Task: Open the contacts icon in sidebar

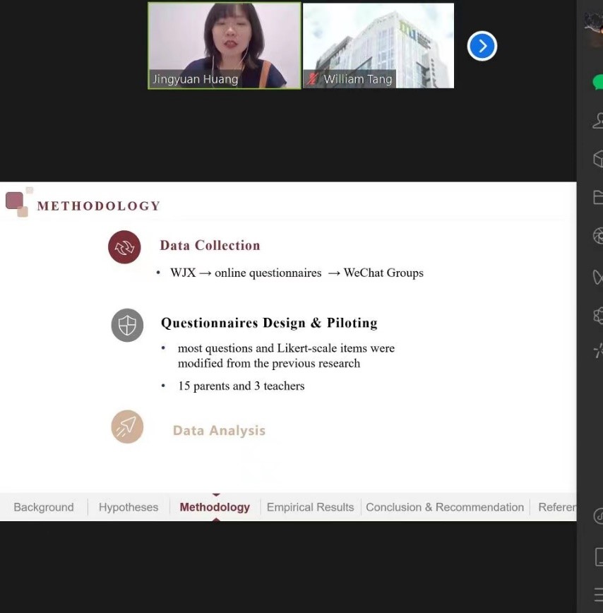Action: click(598, 121)
